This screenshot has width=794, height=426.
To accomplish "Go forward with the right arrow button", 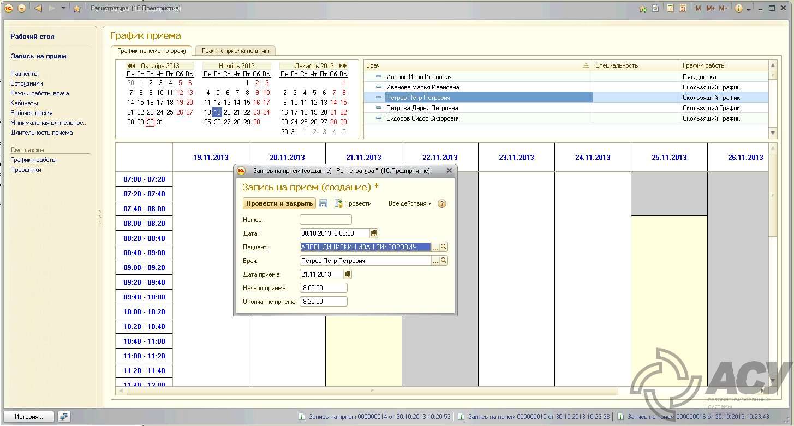I will point(52,8).
